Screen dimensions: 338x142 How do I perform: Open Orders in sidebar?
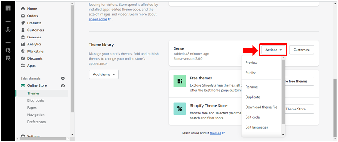[x=32, y=16]
